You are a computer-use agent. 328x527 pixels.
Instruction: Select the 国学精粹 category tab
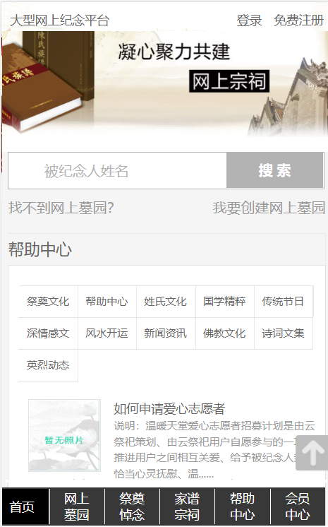[224, 302]
